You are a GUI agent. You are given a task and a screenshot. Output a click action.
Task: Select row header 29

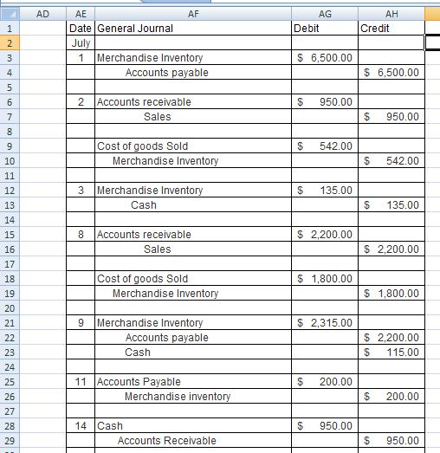pyautogui.click(x=10, y=441)
